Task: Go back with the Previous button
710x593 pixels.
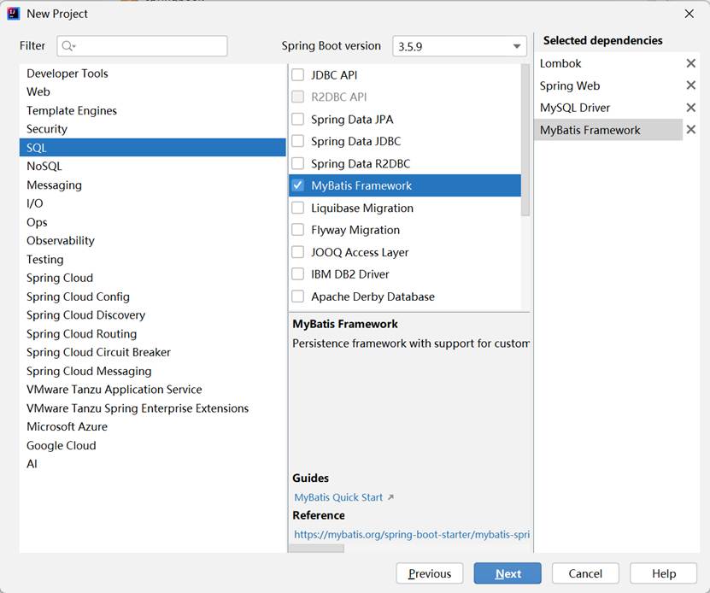Action: pyautogui.click(x=430, y=573)
